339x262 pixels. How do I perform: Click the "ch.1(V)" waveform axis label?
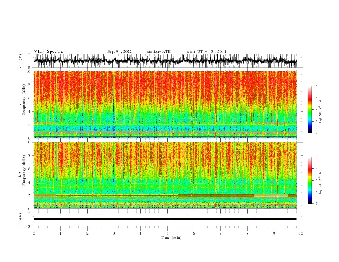pyautogui.click(x=21, y=61)
